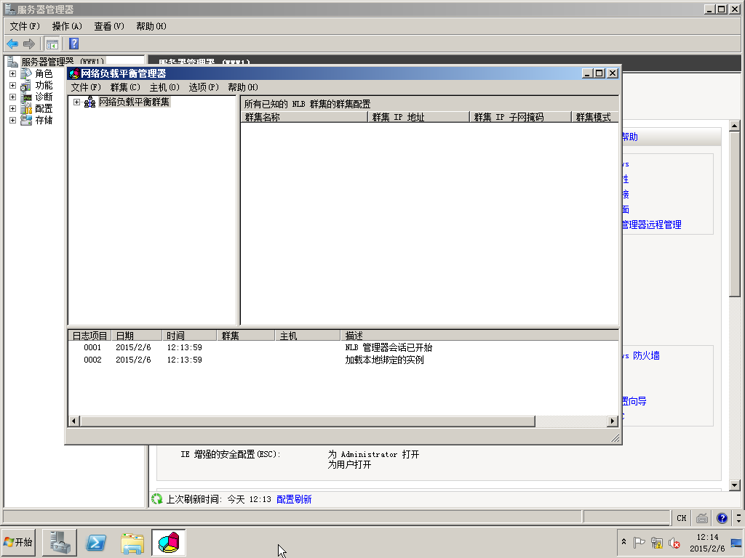This screenshot has height=558, width=745.
Task: Click the soft keyboard icon in language bar
Action: [702, 518]
